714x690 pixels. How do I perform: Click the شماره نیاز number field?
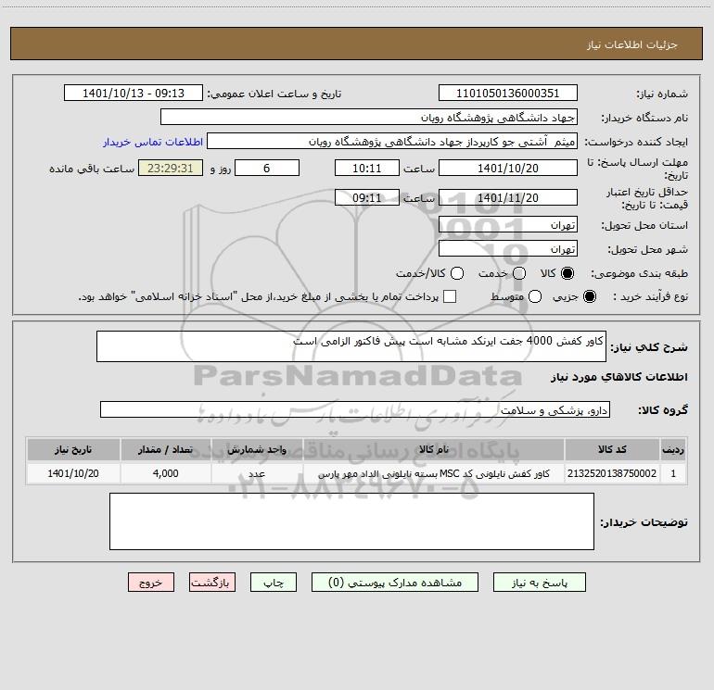pos(508,93)
